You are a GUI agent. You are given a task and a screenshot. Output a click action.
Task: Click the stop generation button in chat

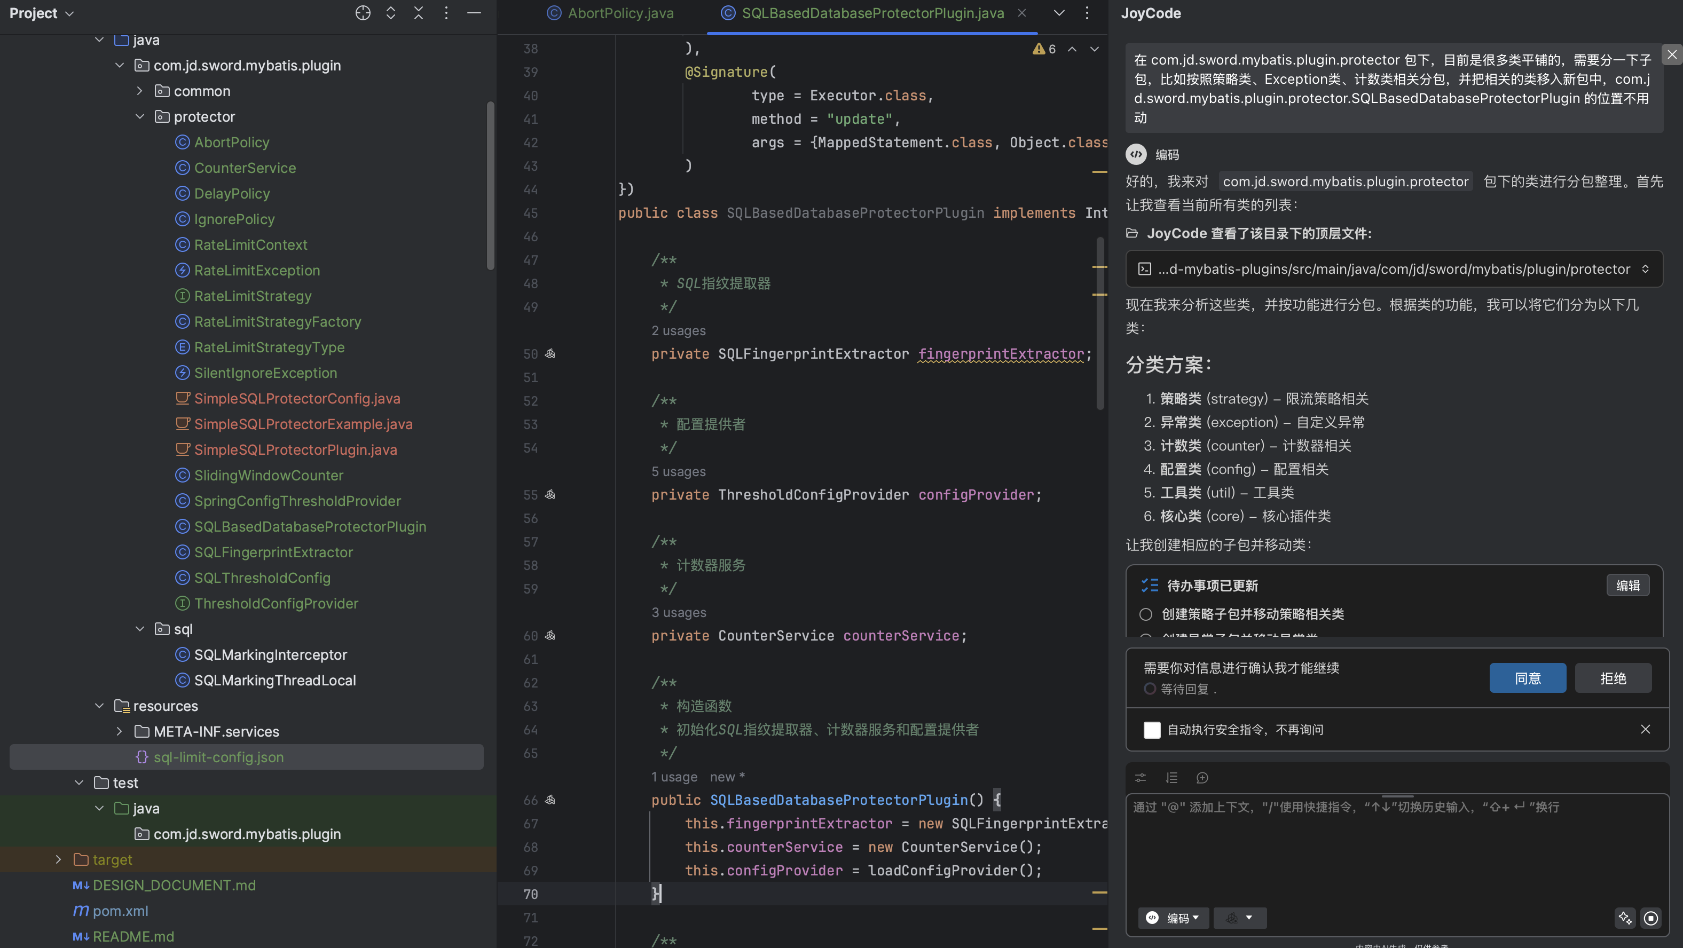[1650, 918]
